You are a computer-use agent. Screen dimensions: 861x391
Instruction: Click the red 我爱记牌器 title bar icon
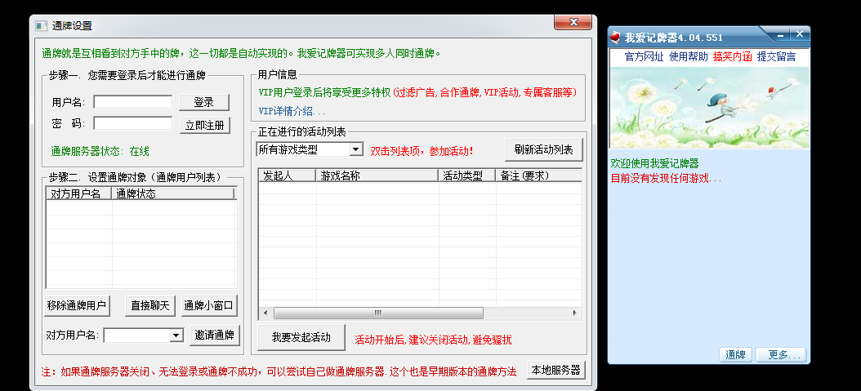tap(615, 37)
